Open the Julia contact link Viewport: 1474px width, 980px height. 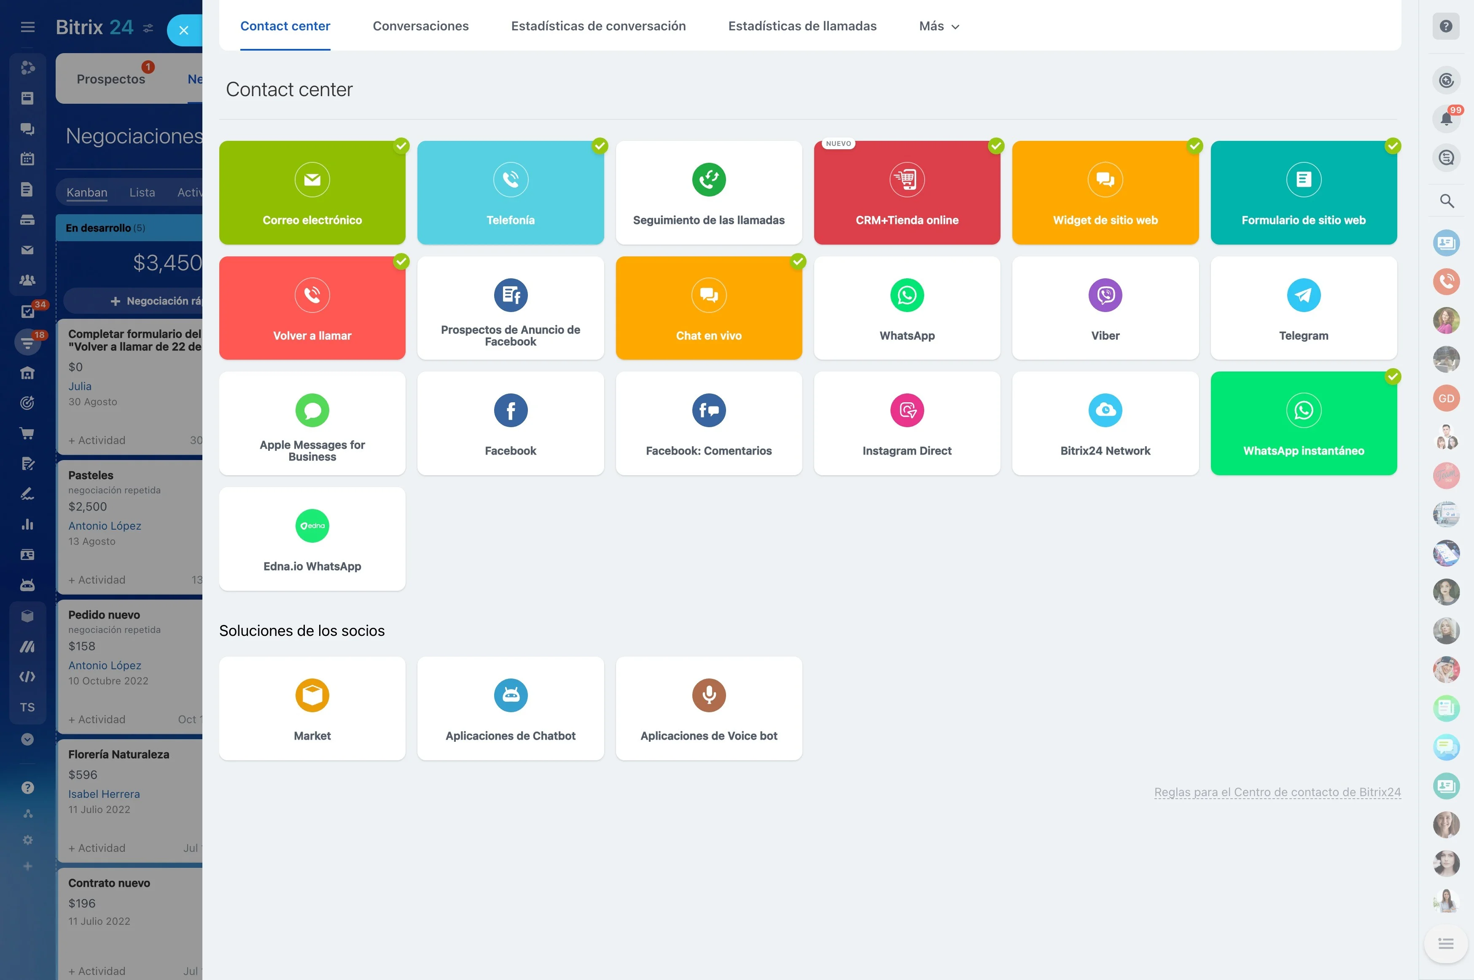point(80,386)
